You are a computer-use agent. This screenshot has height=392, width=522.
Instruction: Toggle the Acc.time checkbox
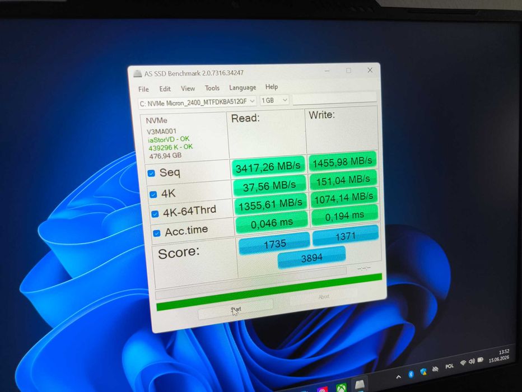tap(157, 233)
